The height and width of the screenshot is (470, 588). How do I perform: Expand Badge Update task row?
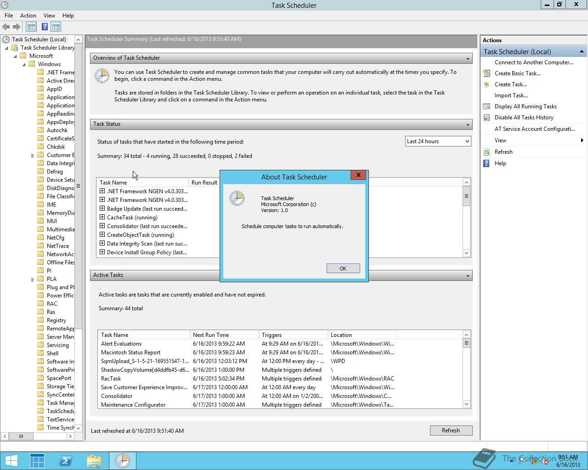(x=102, y=209)
